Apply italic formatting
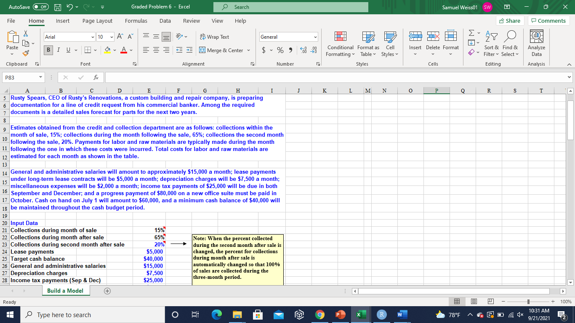This screenshot has height=323, width=575. point(58,50)
